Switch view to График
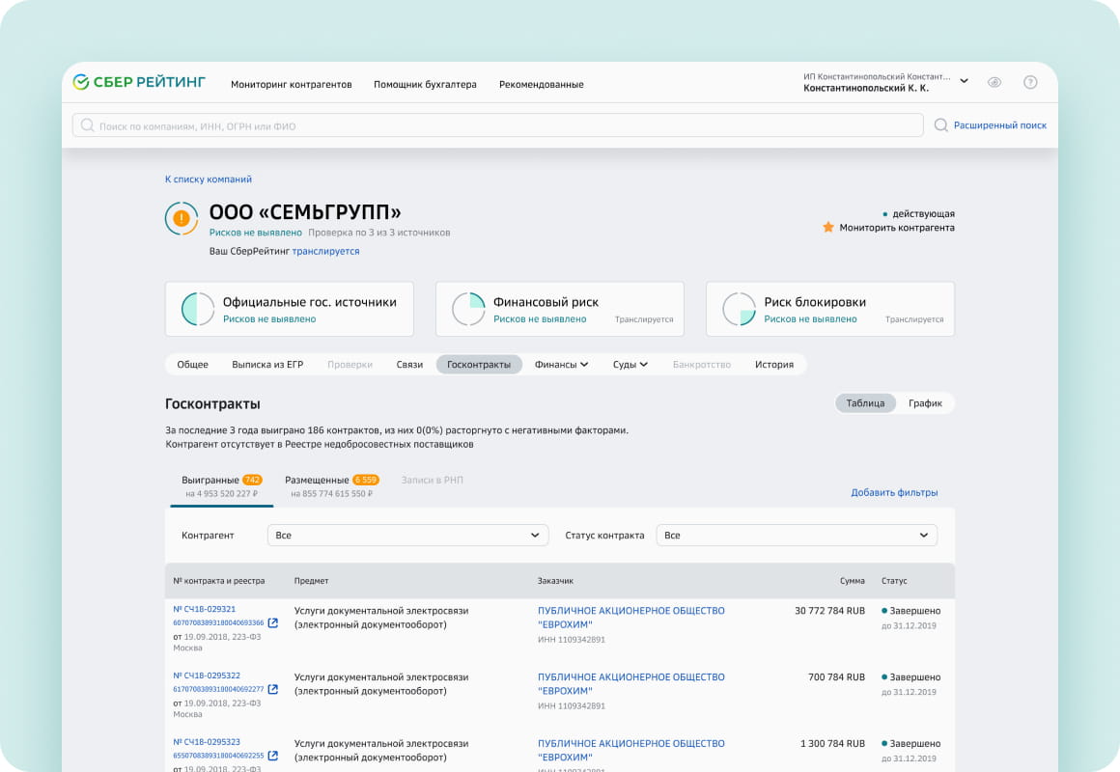1120x772 pixels. 924,403
